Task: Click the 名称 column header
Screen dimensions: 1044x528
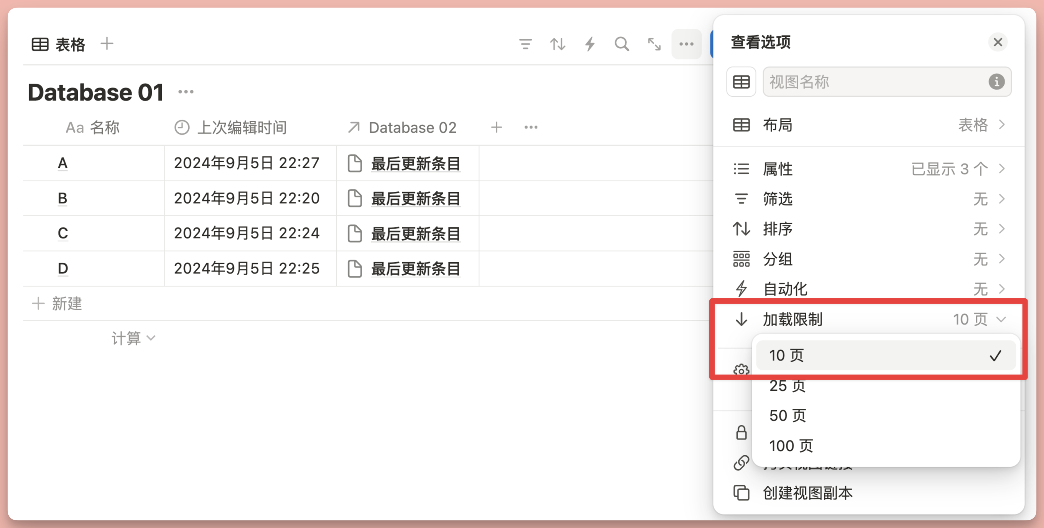Action: click(92, 127)
